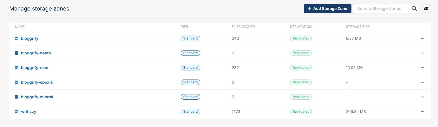Open the graduation cap help icon

426,9
